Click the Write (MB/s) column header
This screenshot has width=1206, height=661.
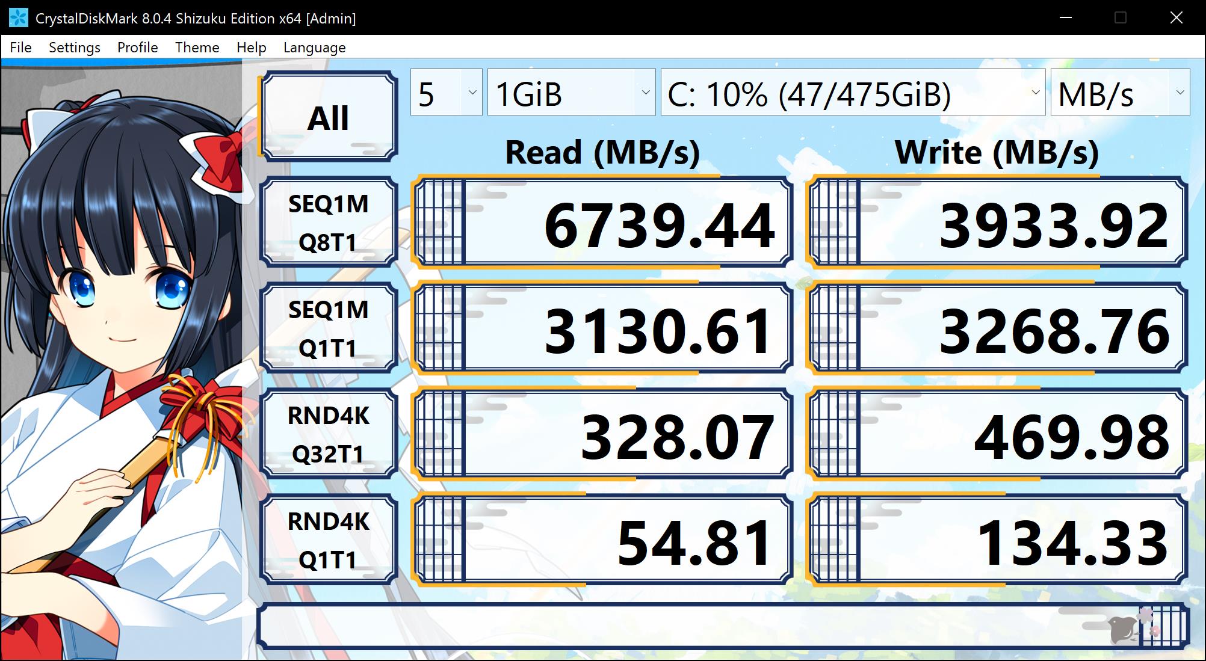click(x=997, y=152)
